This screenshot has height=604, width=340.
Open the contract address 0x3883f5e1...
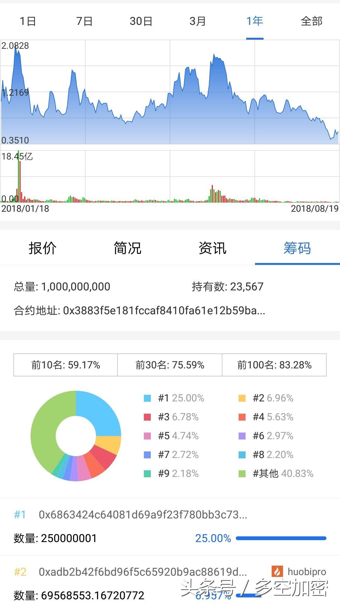point(164,310)
